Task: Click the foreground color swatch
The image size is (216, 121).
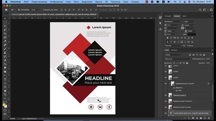Action: pyautogui.click(x=4, y=105)
